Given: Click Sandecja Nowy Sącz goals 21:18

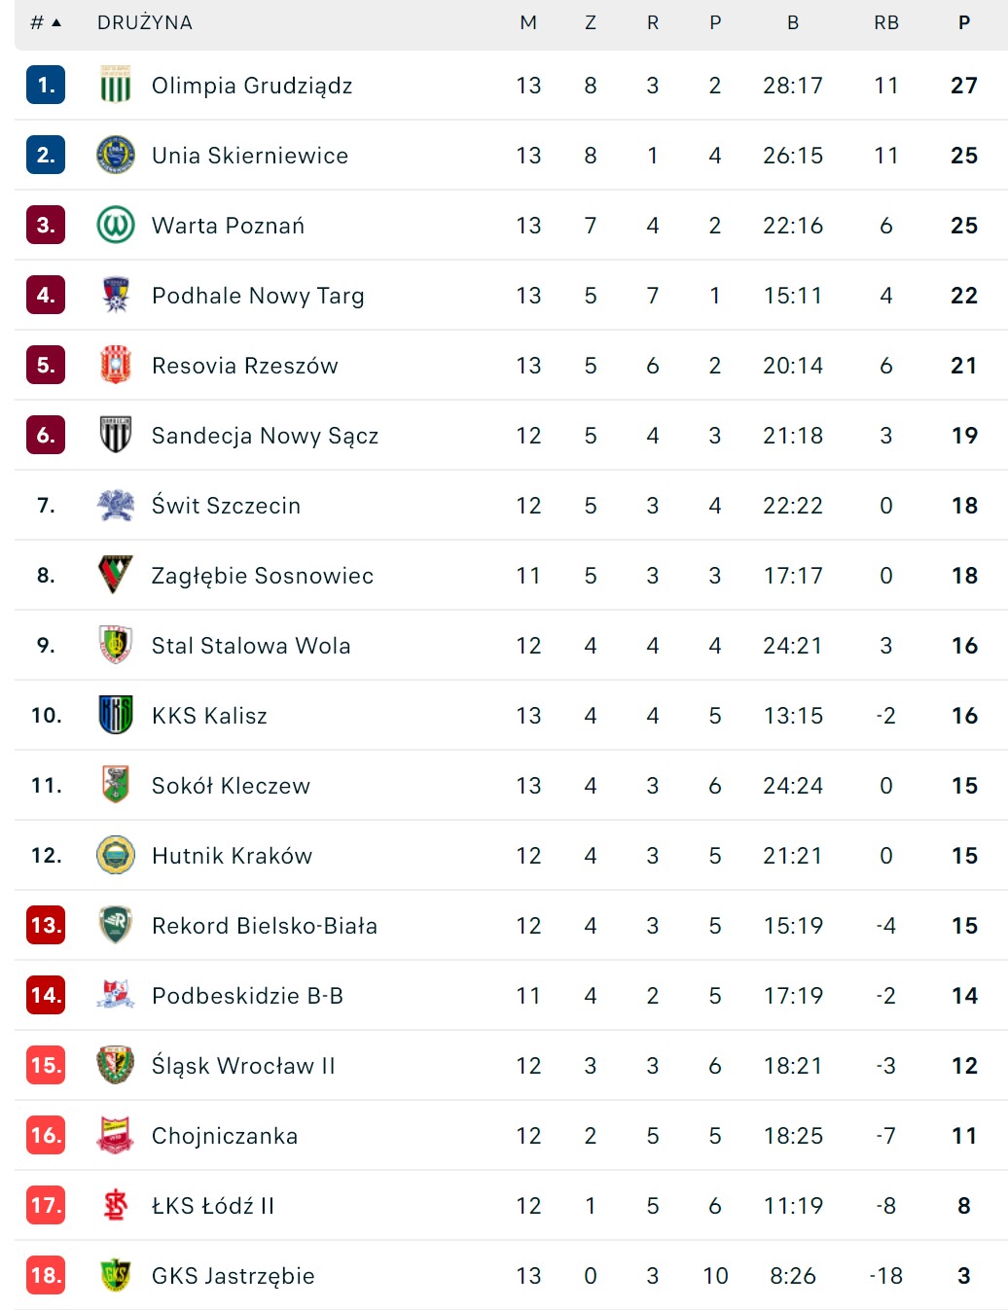Looking at the screenshot, I should click(792, 436).
